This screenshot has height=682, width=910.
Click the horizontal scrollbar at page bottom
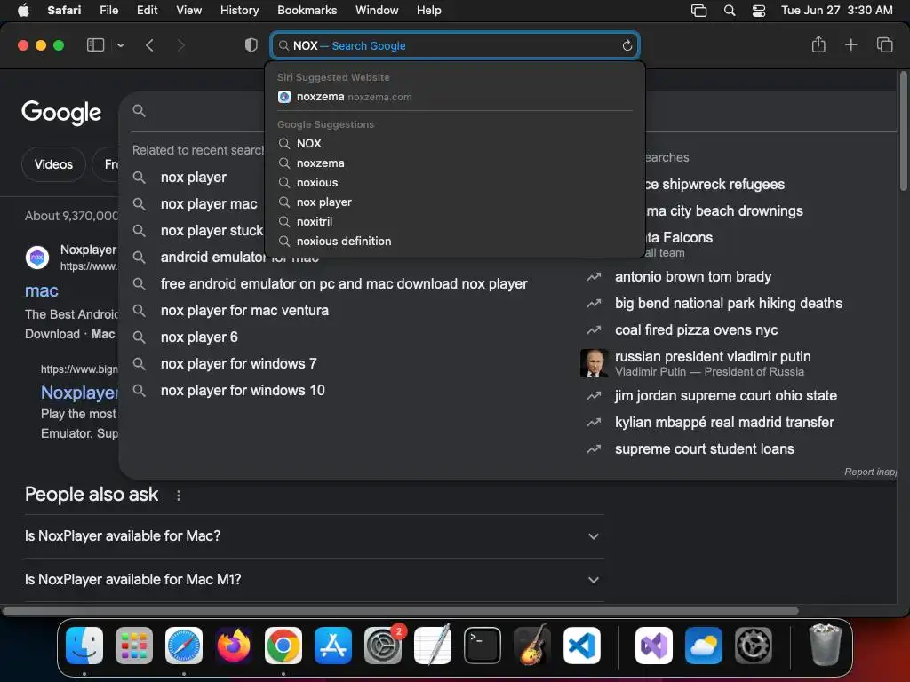coord(401,611)
